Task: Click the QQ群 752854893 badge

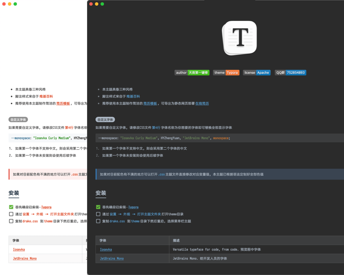Action: tap(290, 73)
